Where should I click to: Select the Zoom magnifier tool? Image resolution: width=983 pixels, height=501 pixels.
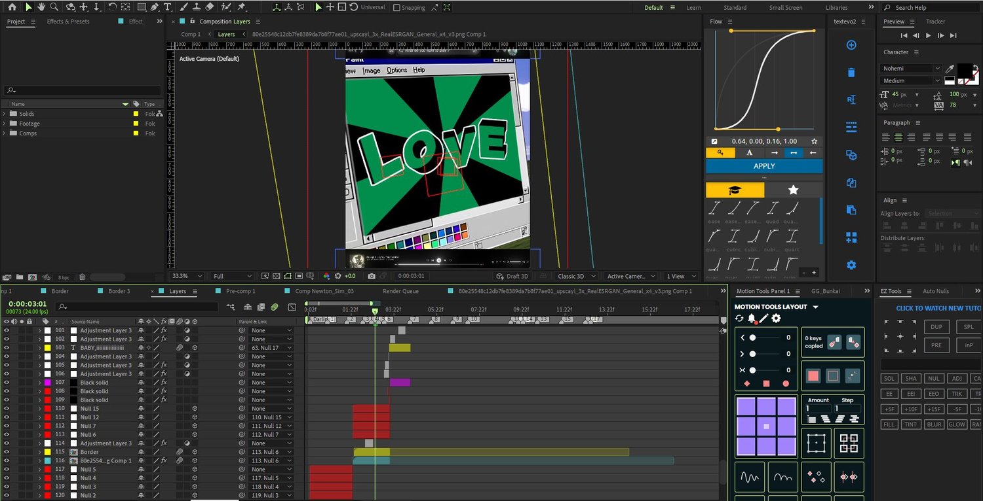54,7
